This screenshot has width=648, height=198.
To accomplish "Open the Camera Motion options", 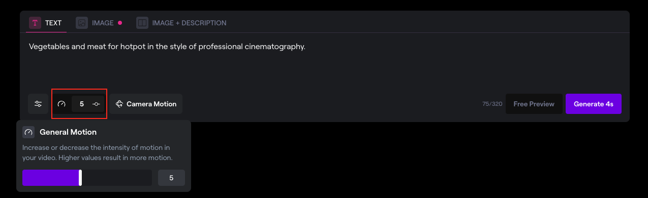I will [146, 104].
